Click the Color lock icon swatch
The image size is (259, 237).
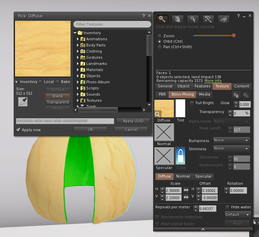click(x=180, y=156)
